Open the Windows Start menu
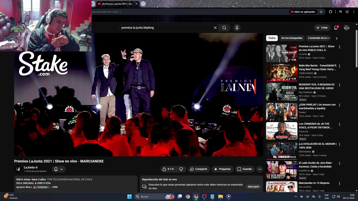The width and height of the screenshot is (358, 201). [x=129, y=197]
